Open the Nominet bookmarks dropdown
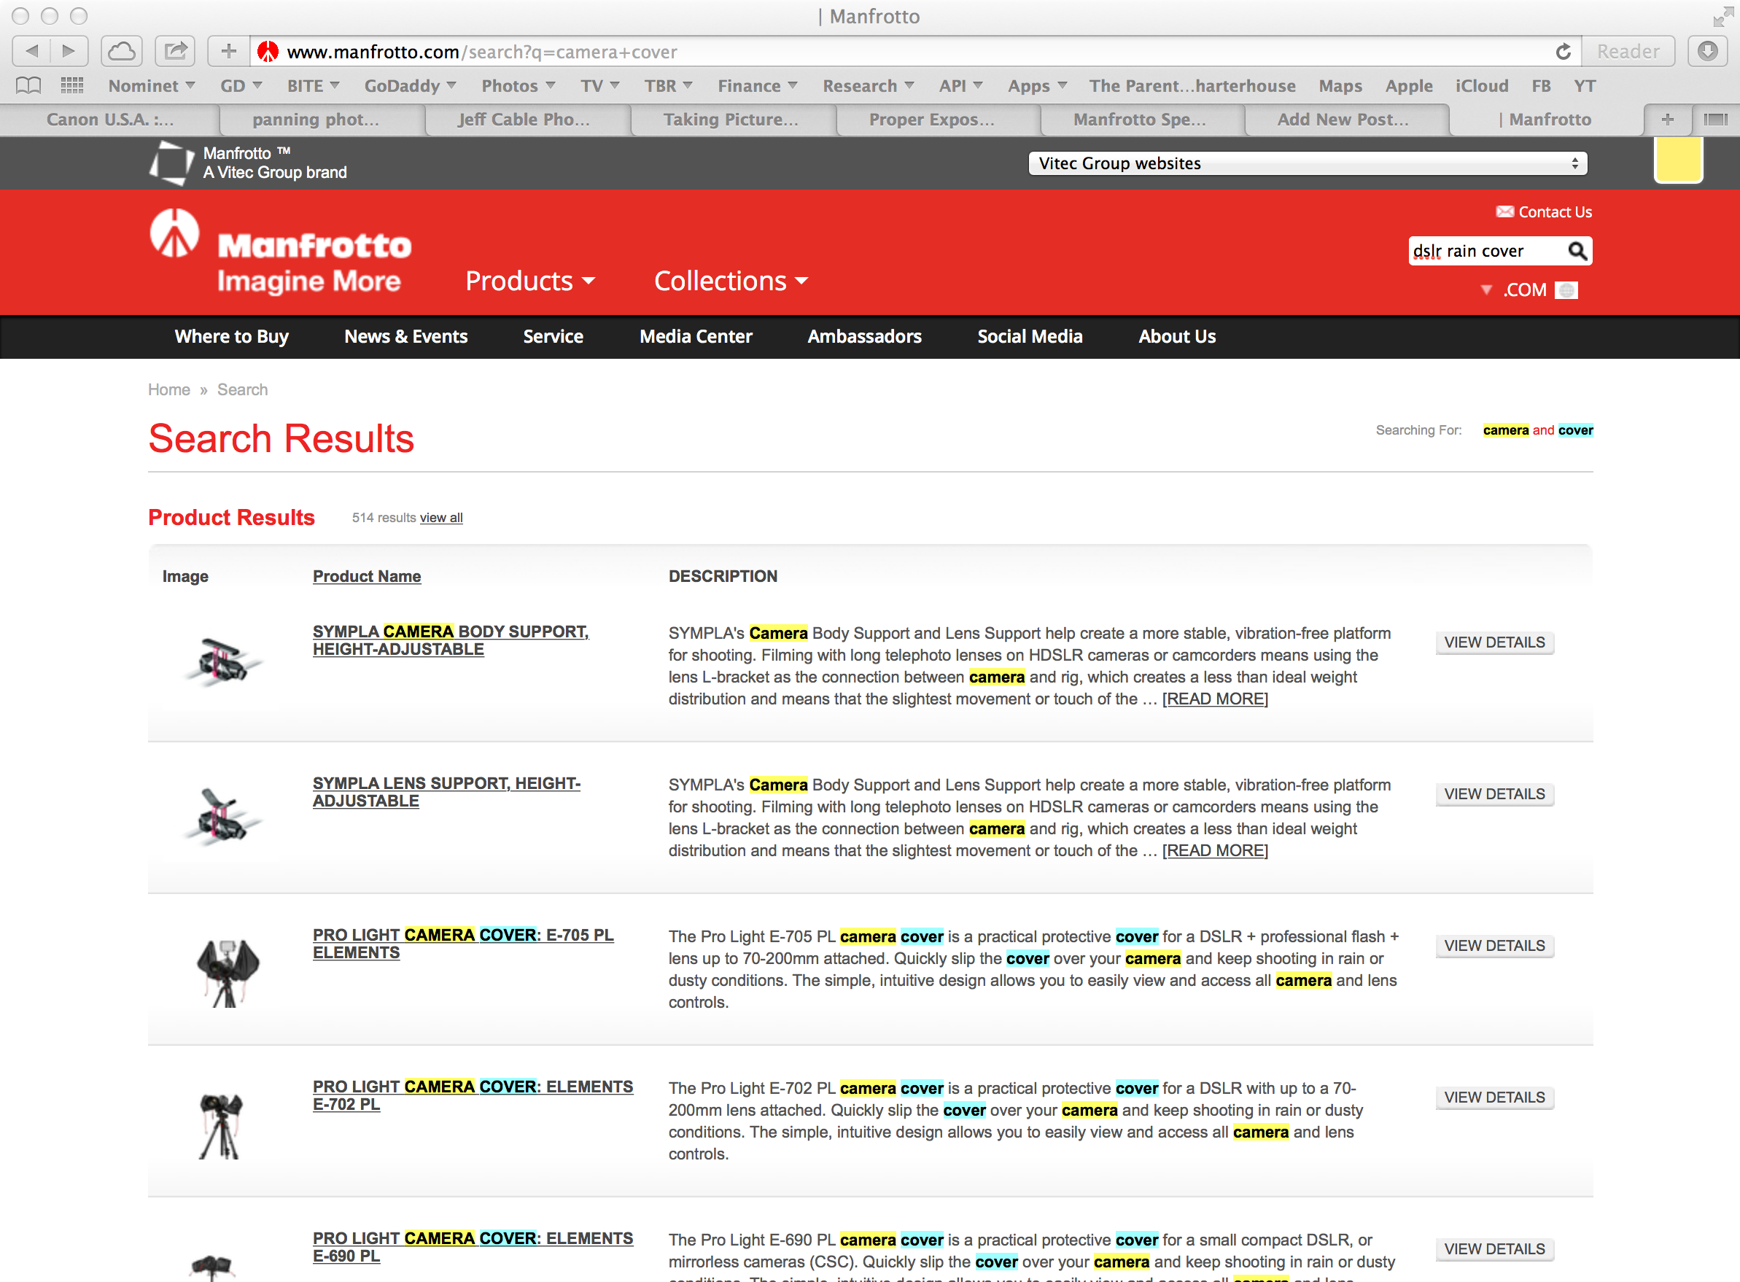 click(x=152, y=85)
